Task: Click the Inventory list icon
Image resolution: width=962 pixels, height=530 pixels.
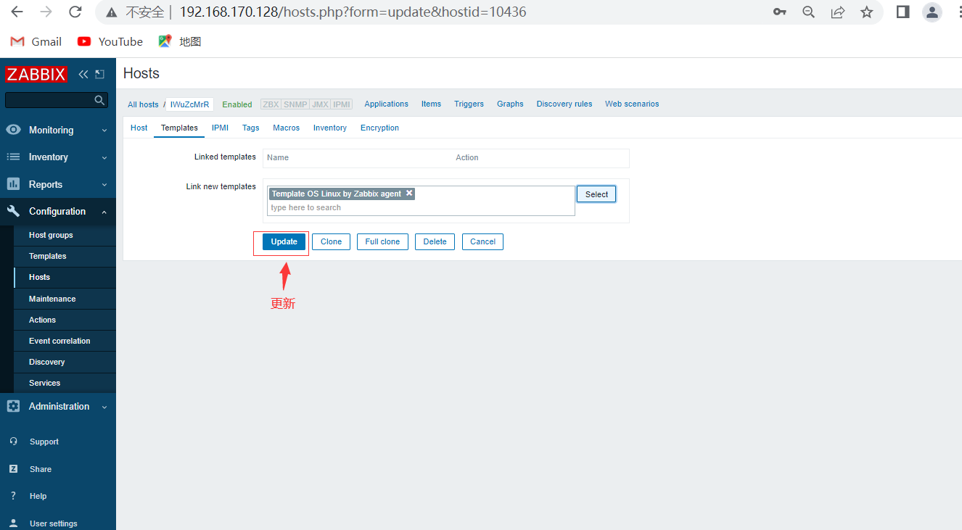Action: (13, 157)
